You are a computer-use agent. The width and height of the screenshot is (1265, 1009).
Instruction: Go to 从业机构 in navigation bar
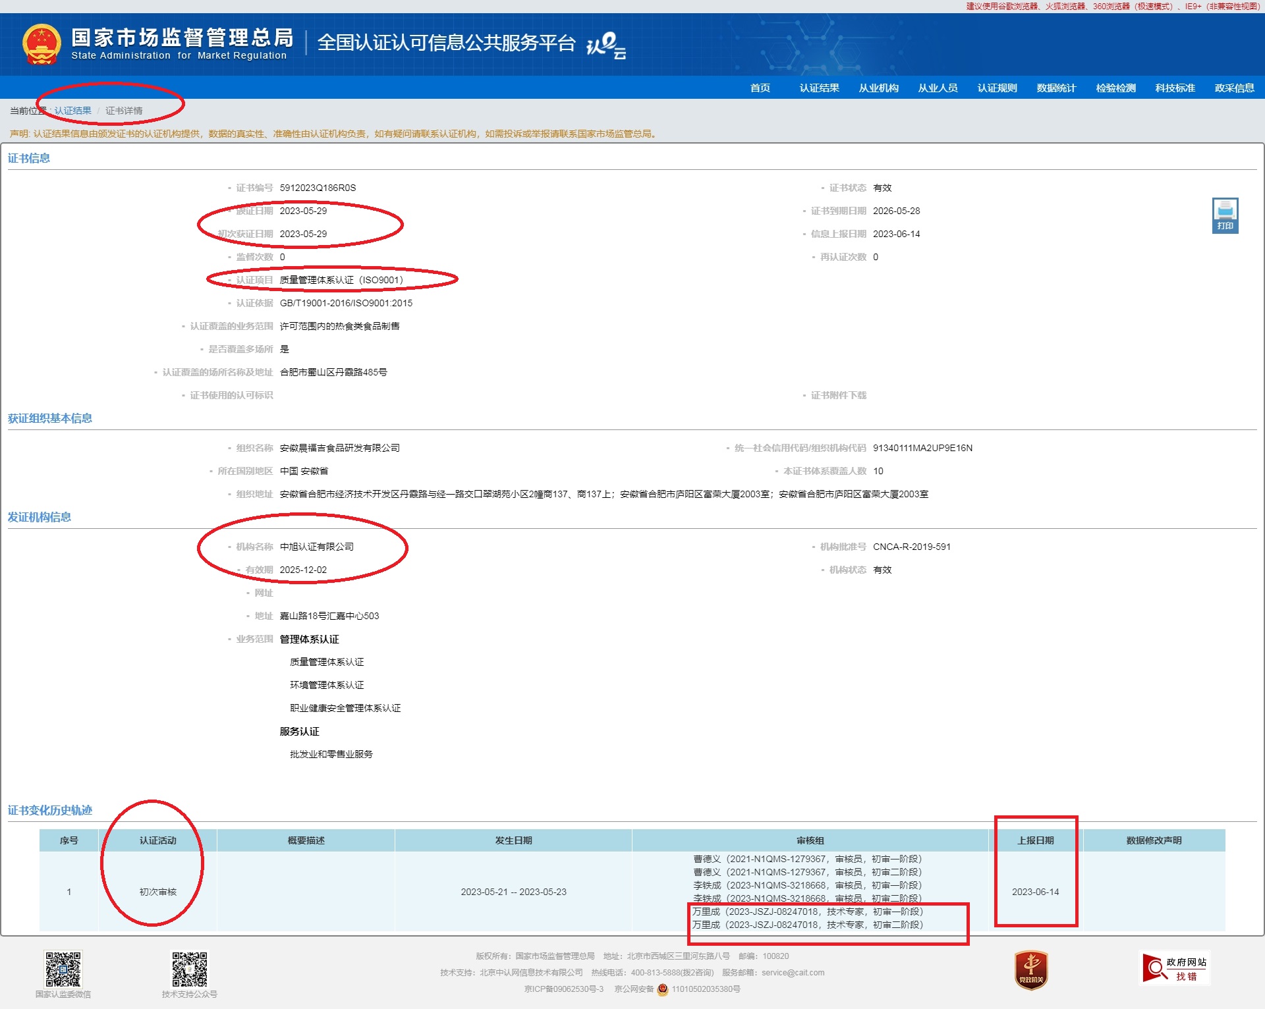click(878, 88)
